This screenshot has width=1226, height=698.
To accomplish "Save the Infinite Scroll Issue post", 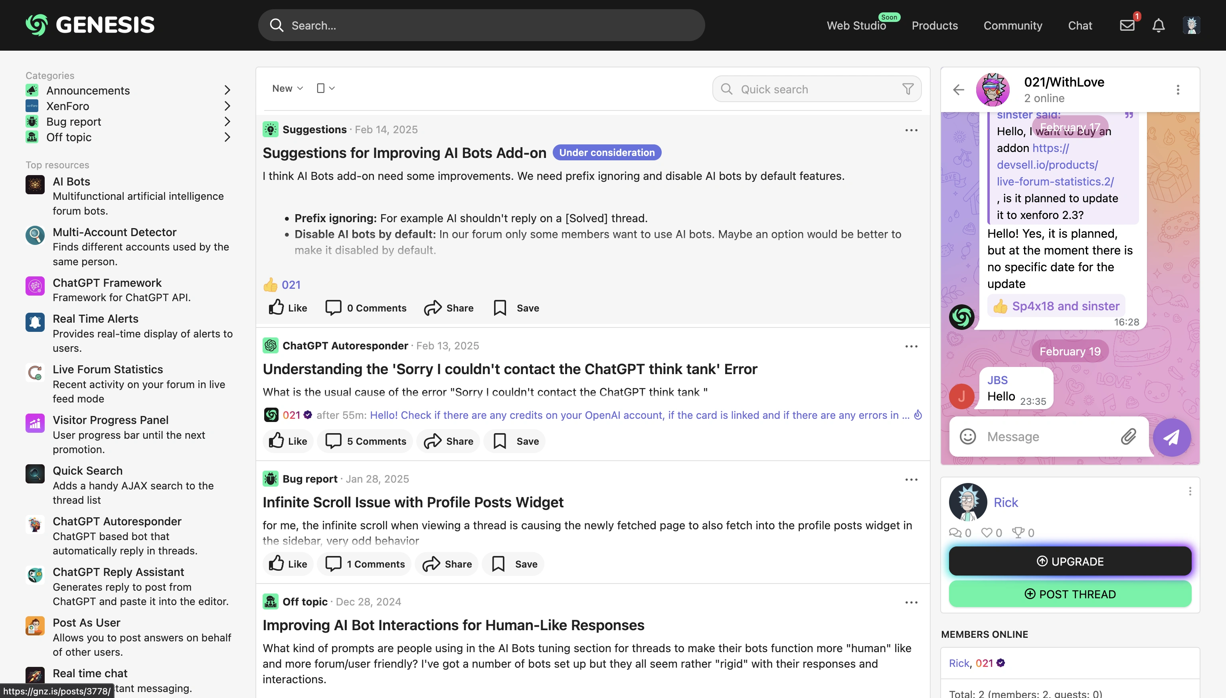I will click(x=513, y=564).
